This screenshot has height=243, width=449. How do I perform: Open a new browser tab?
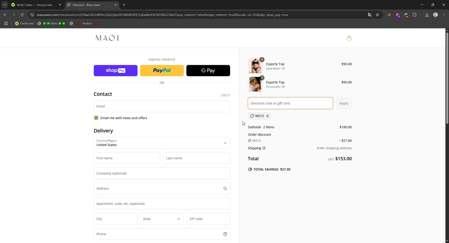[x=124, y=5]
